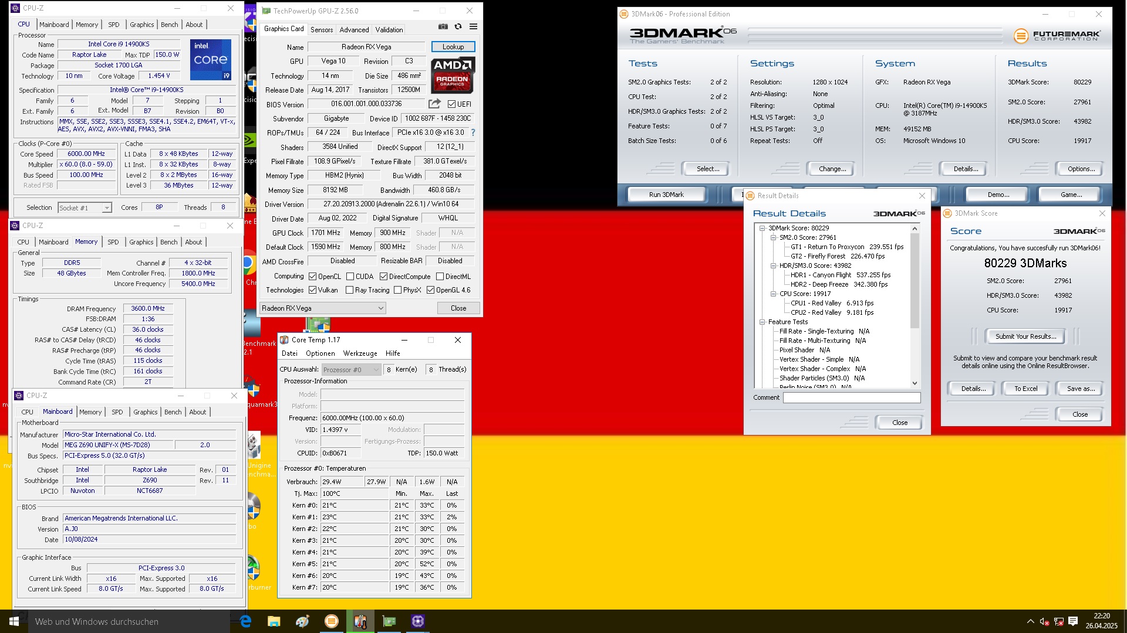
Task: Show hidden system tray icons
Action: (x=1030, y=621)
